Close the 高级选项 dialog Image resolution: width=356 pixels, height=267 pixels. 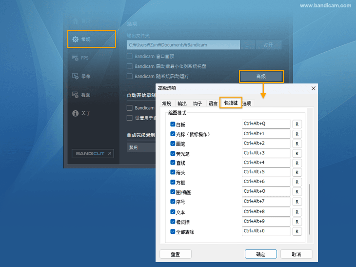point(313,88)
